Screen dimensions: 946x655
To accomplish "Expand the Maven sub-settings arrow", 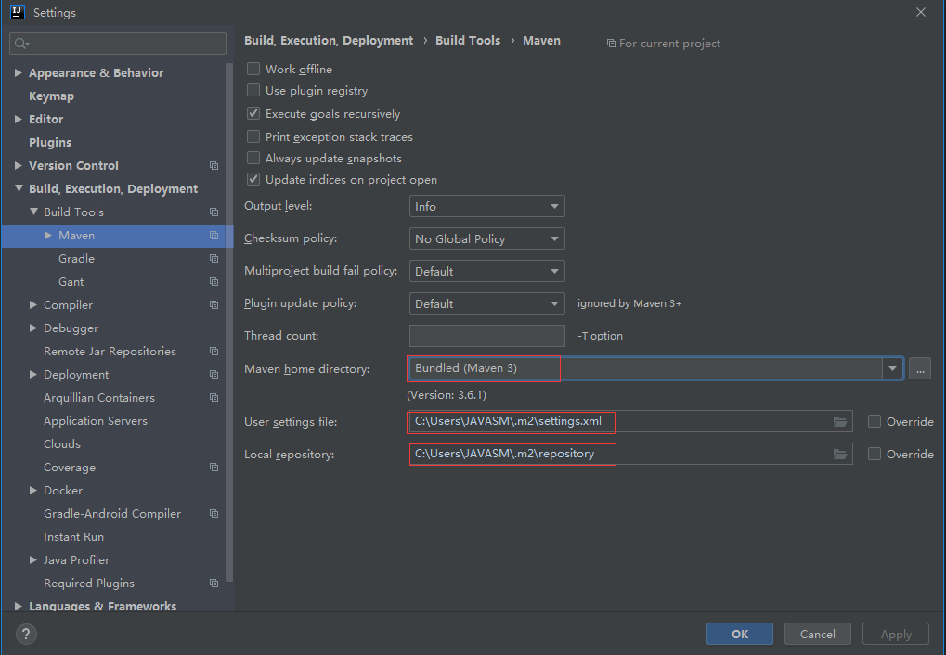I will [x=48, y=236].
